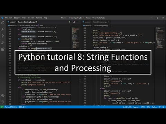Open notifications bell in status bar
166x124 pixels.
163,107
